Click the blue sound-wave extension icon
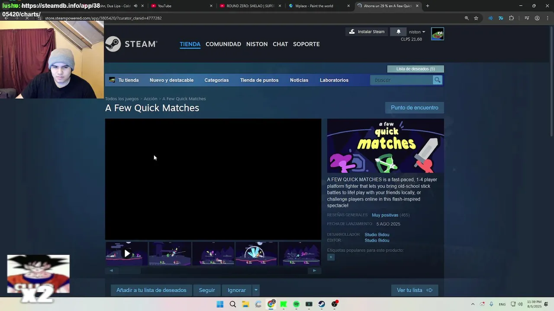Screen dimensions: 554x311 click(x=490, y=18)
